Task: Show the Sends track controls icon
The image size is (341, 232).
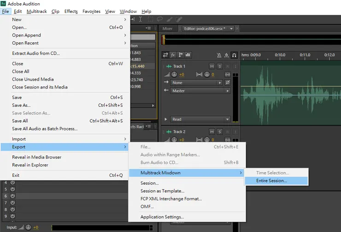Action: point(181,55)
